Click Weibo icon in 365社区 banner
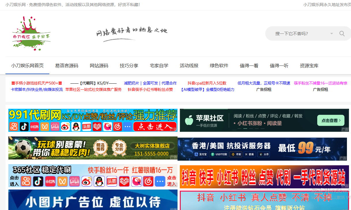This screenshot has width=351, height=210. [87, 181]
